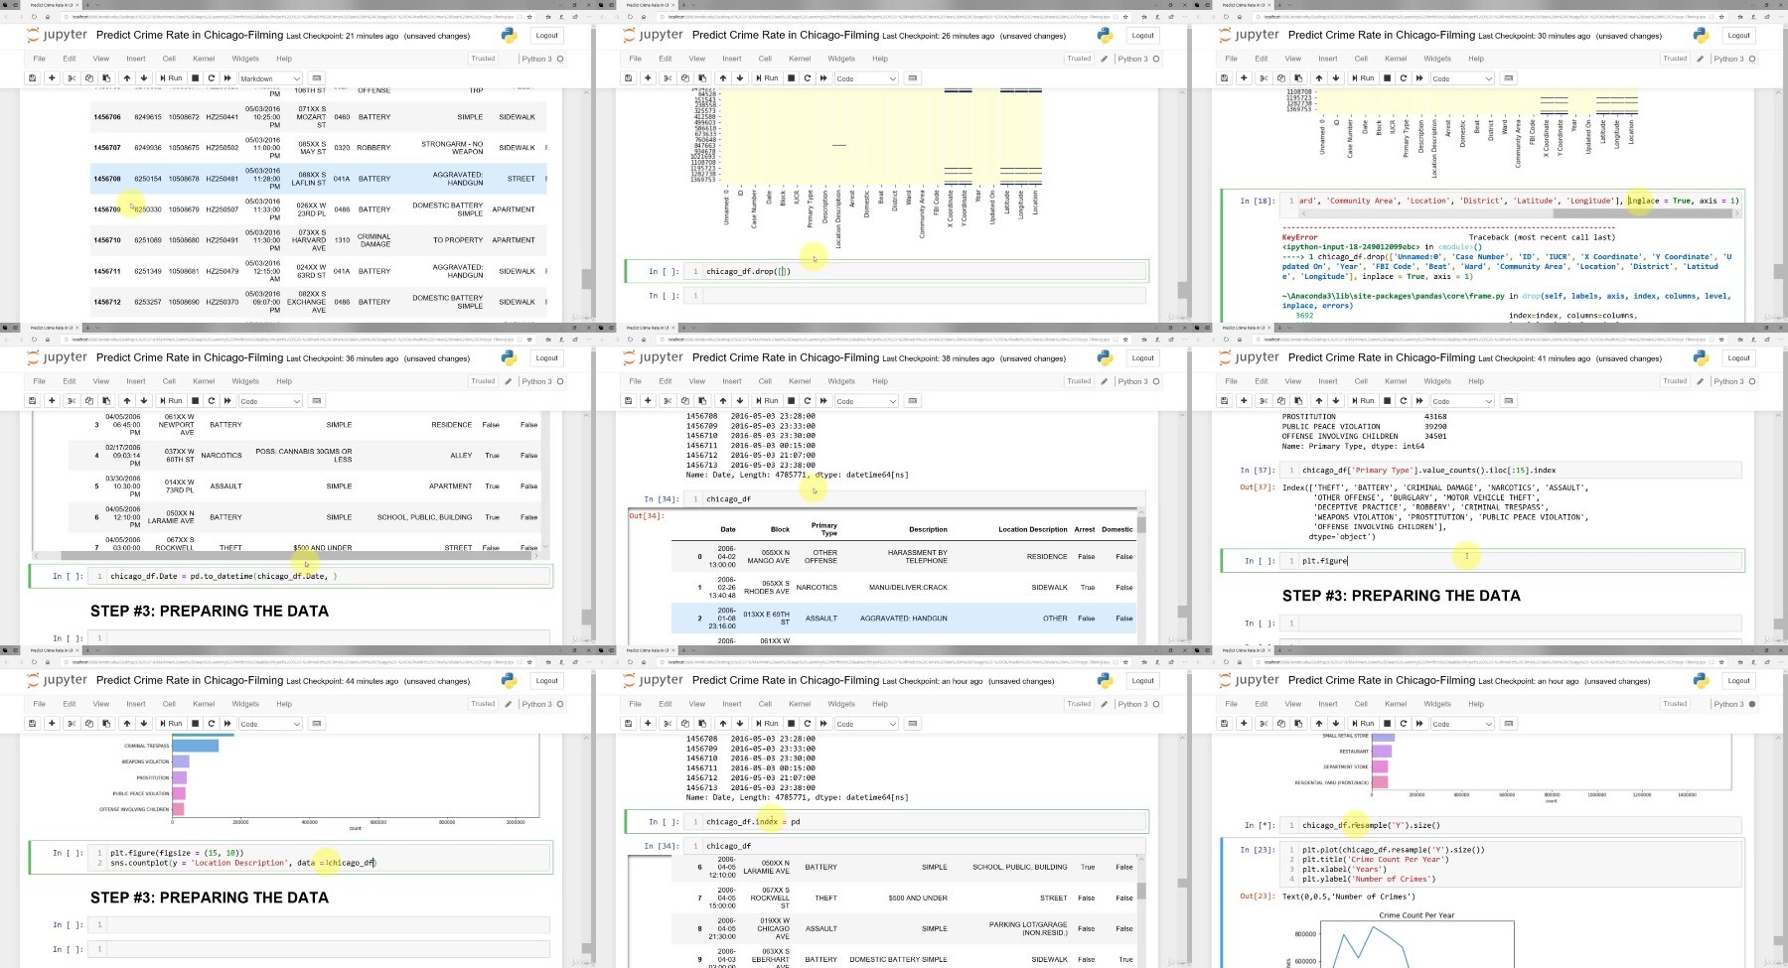Click the Python logo in the 36-minutes-ago notebook
1788x968 pixels.
[509, 357]
